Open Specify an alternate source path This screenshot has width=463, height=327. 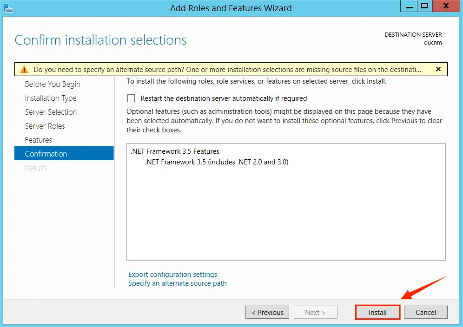177,283
